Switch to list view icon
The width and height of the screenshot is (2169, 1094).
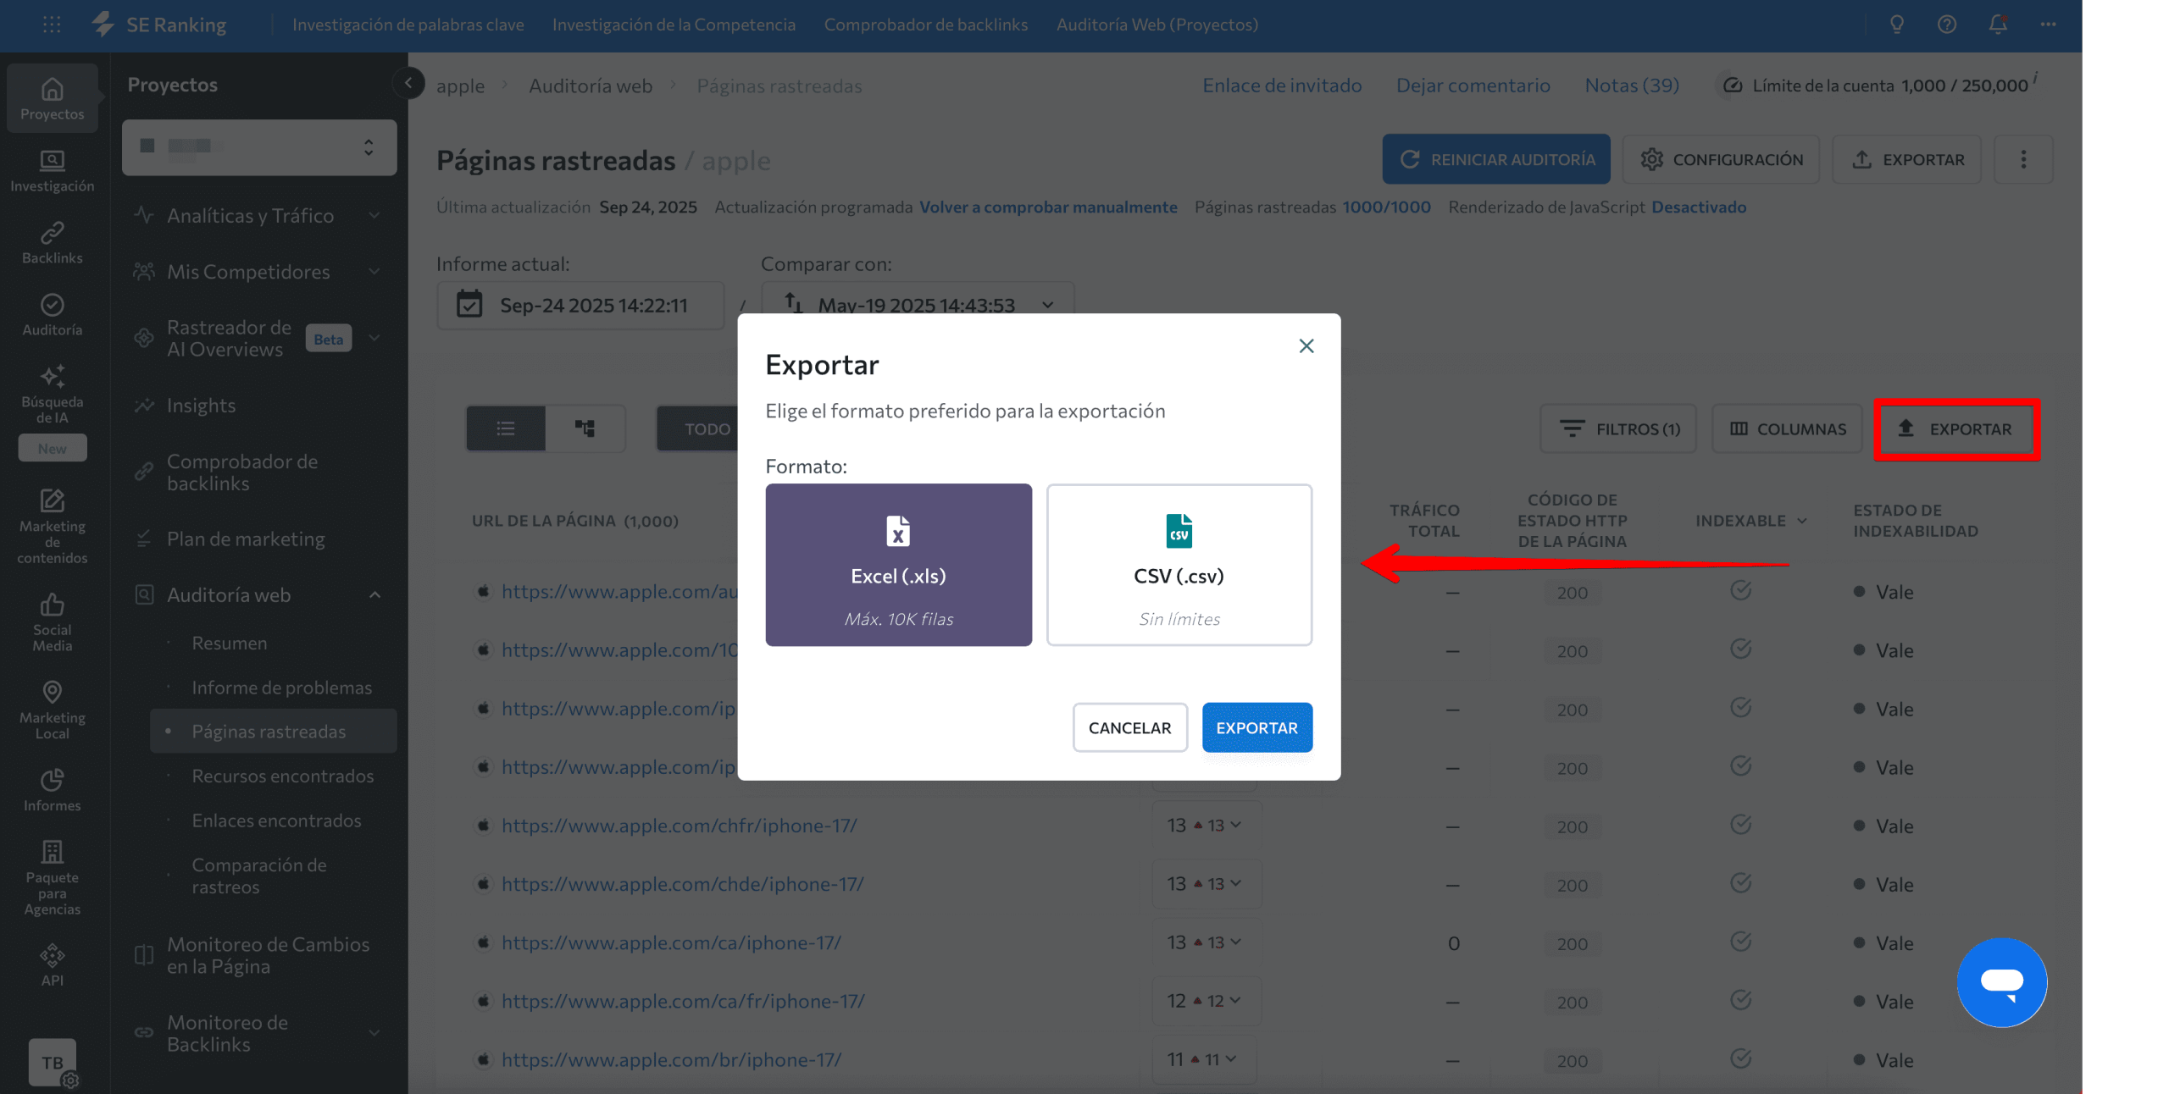click(x=506, y=428)
